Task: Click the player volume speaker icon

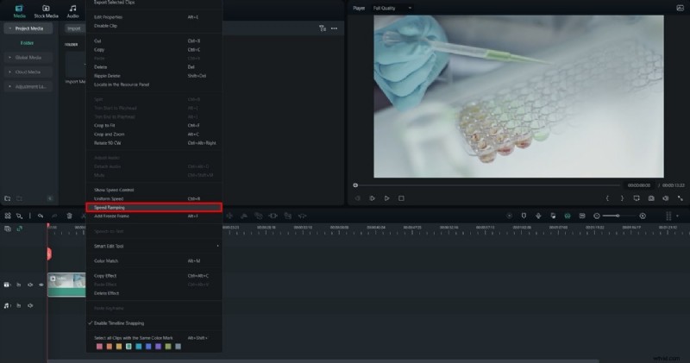Action: [x=666, y=198]
